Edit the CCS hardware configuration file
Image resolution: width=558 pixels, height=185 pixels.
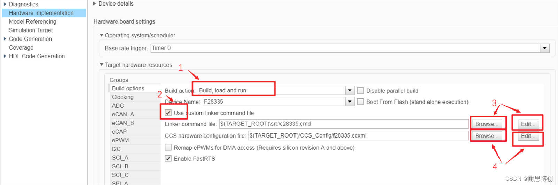(x=528, y=136)
